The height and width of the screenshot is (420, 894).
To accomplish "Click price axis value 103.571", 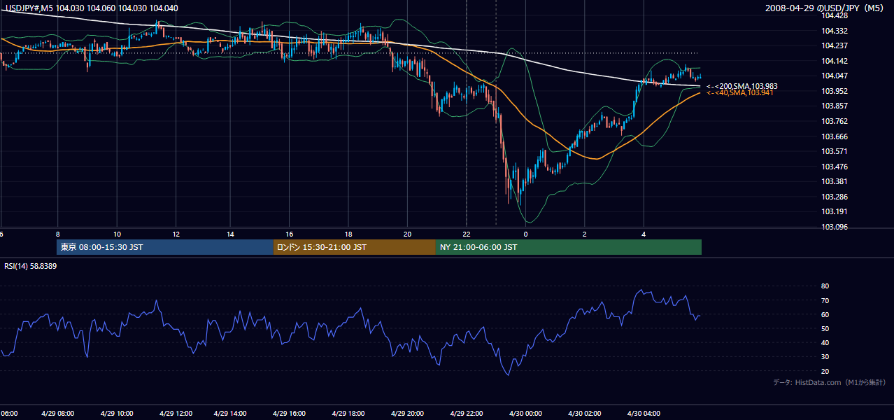I will tap(835, 151).
